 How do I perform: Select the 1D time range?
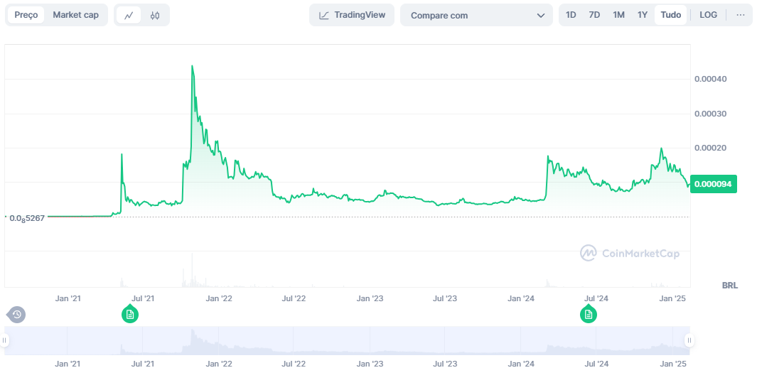pos(571,15)
